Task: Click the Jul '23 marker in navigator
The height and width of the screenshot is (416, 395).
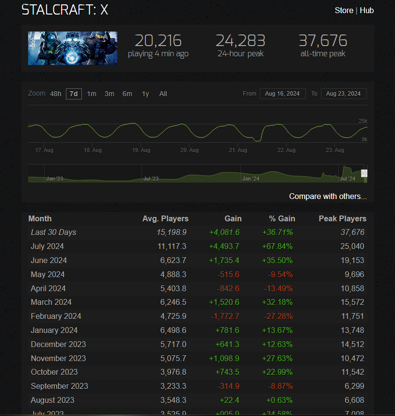Action: tap(151, 179)
